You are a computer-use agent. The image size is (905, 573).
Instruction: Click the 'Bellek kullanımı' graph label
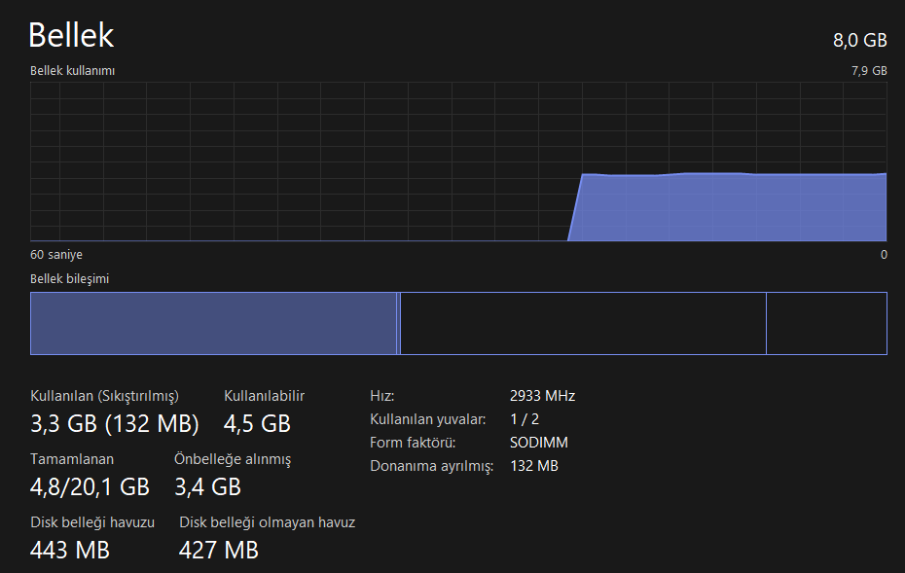click(x=72, y=70)
